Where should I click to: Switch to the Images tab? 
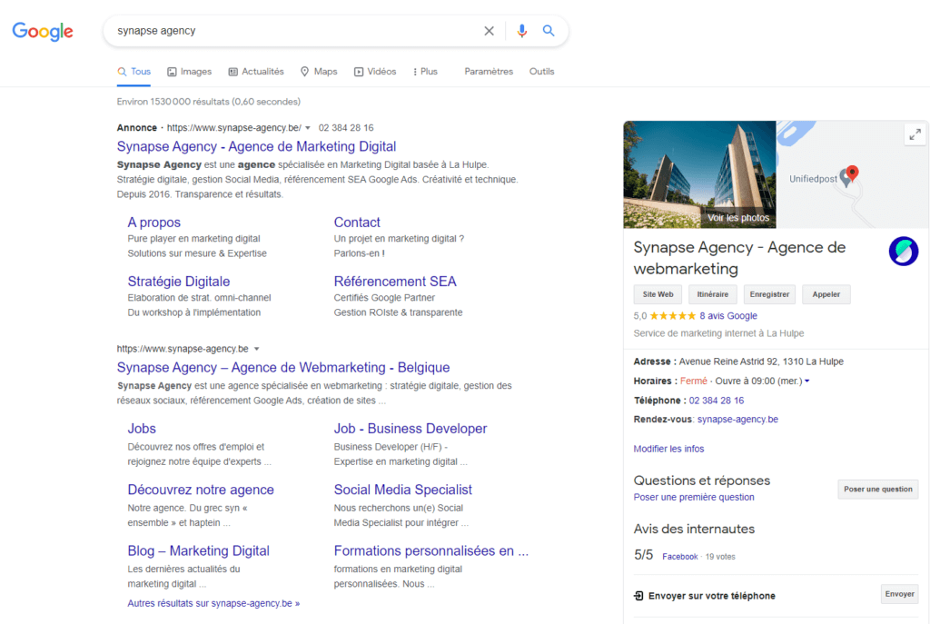click(189, 71)
